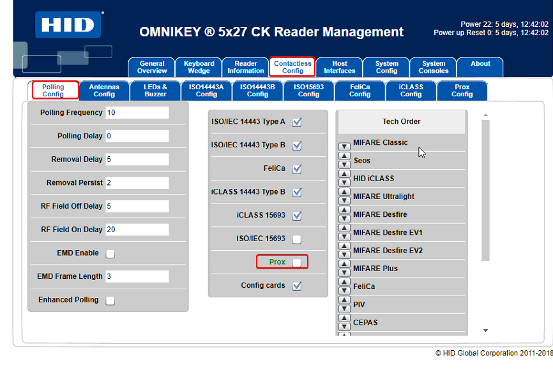Switch to ISO14443A Config sub-tab

coord(206,91)
